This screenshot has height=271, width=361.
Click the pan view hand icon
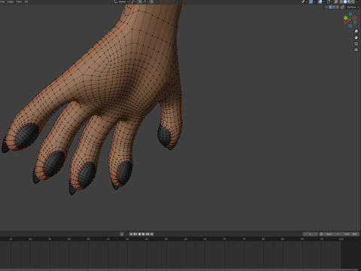pos(356,38)
